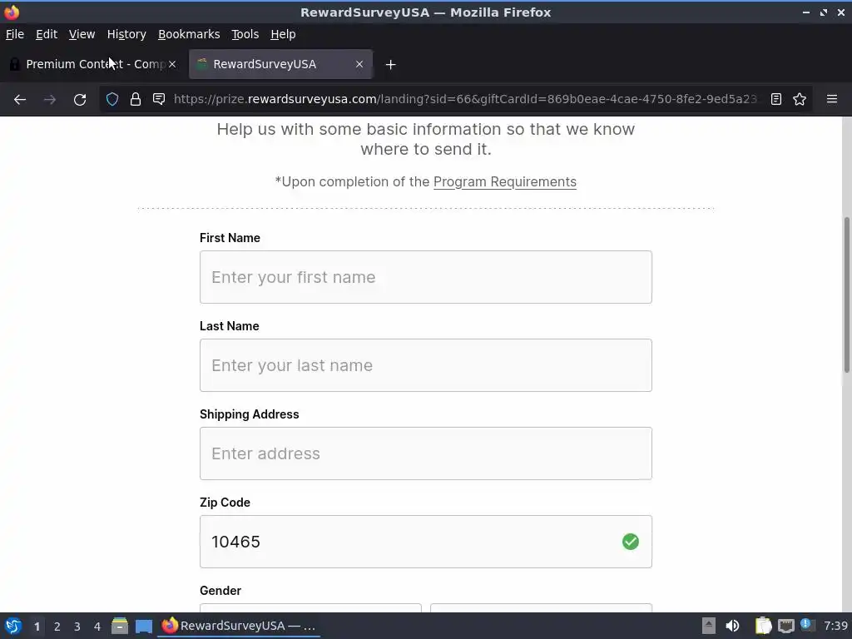The width and height of the screenshot is (852, 639).
Task: Reload the current page
Action: coord(80,100)
